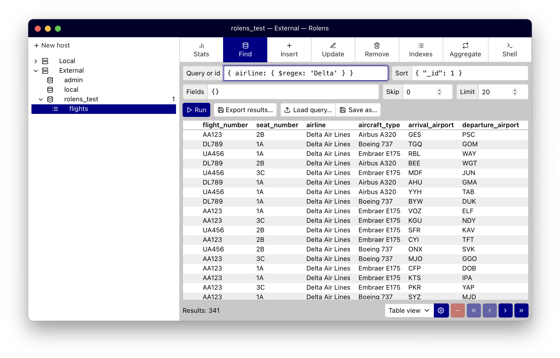
Task: Open view settings gear icon
Action: tap(441, 310)
